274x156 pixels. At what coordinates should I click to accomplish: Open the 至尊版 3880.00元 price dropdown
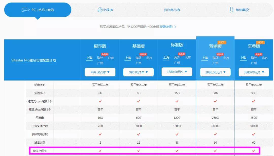(254, 72)
